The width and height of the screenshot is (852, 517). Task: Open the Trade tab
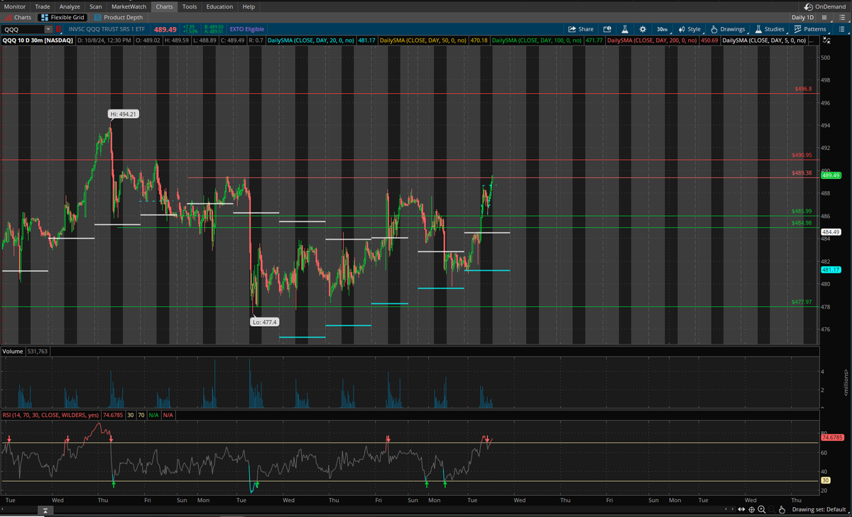(43, 6)
